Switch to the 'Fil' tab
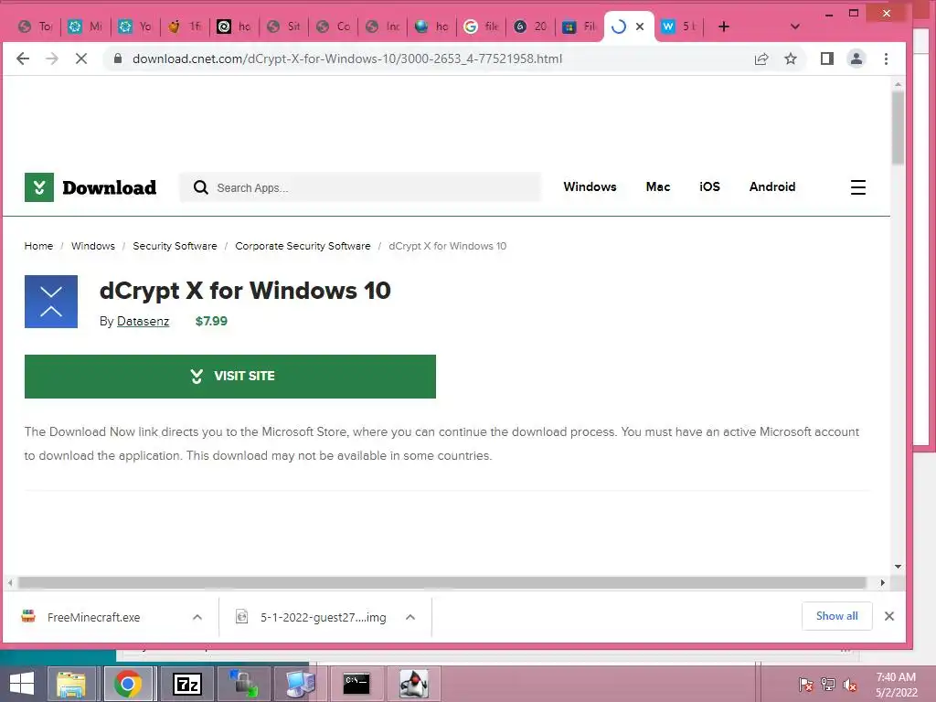The image size is (936, 702). (x=580, y=27)
